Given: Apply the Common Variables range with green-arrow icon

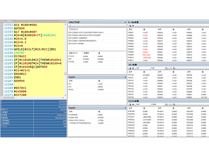Looking at the screenshot, I should click(166, 68).
